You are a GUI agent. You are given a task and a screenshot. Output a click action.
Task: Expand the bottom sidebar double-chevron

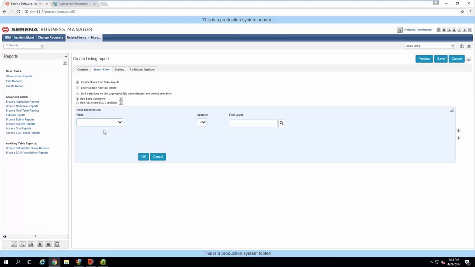tap(35, 236)
